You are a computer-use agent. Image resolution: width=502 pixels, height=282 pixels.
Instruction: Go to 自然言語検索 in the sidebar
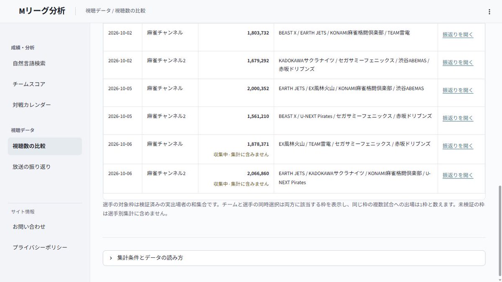click(x=45, y=64)
